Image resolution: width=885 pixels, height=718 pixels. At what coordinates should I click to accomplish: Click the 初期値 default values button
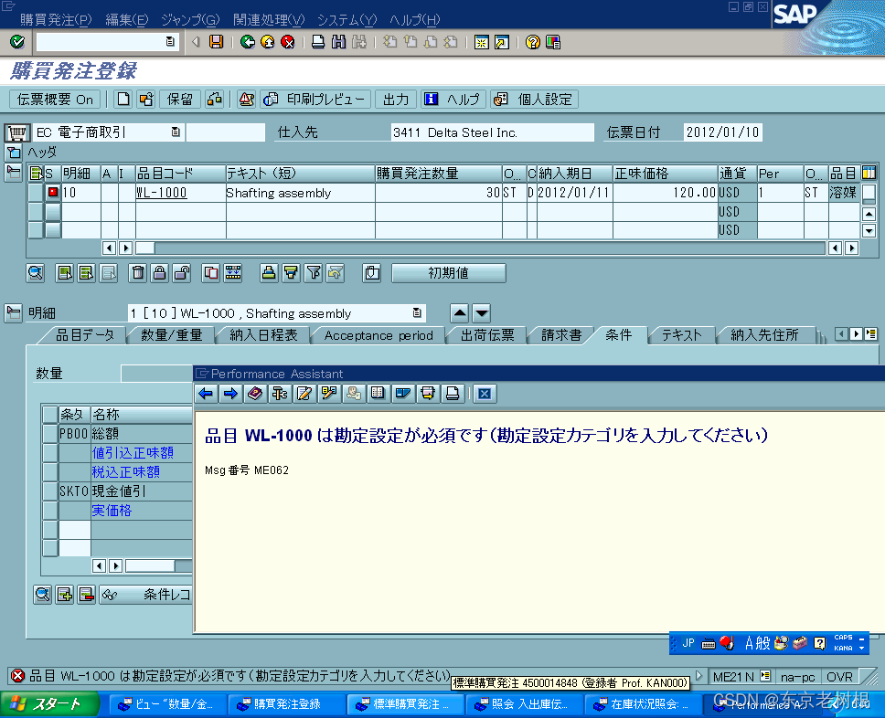[448, 273]
